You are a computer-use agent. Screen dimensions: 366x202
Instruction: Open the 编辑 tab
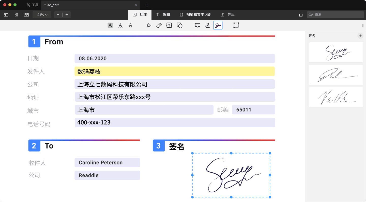[163, 15]
